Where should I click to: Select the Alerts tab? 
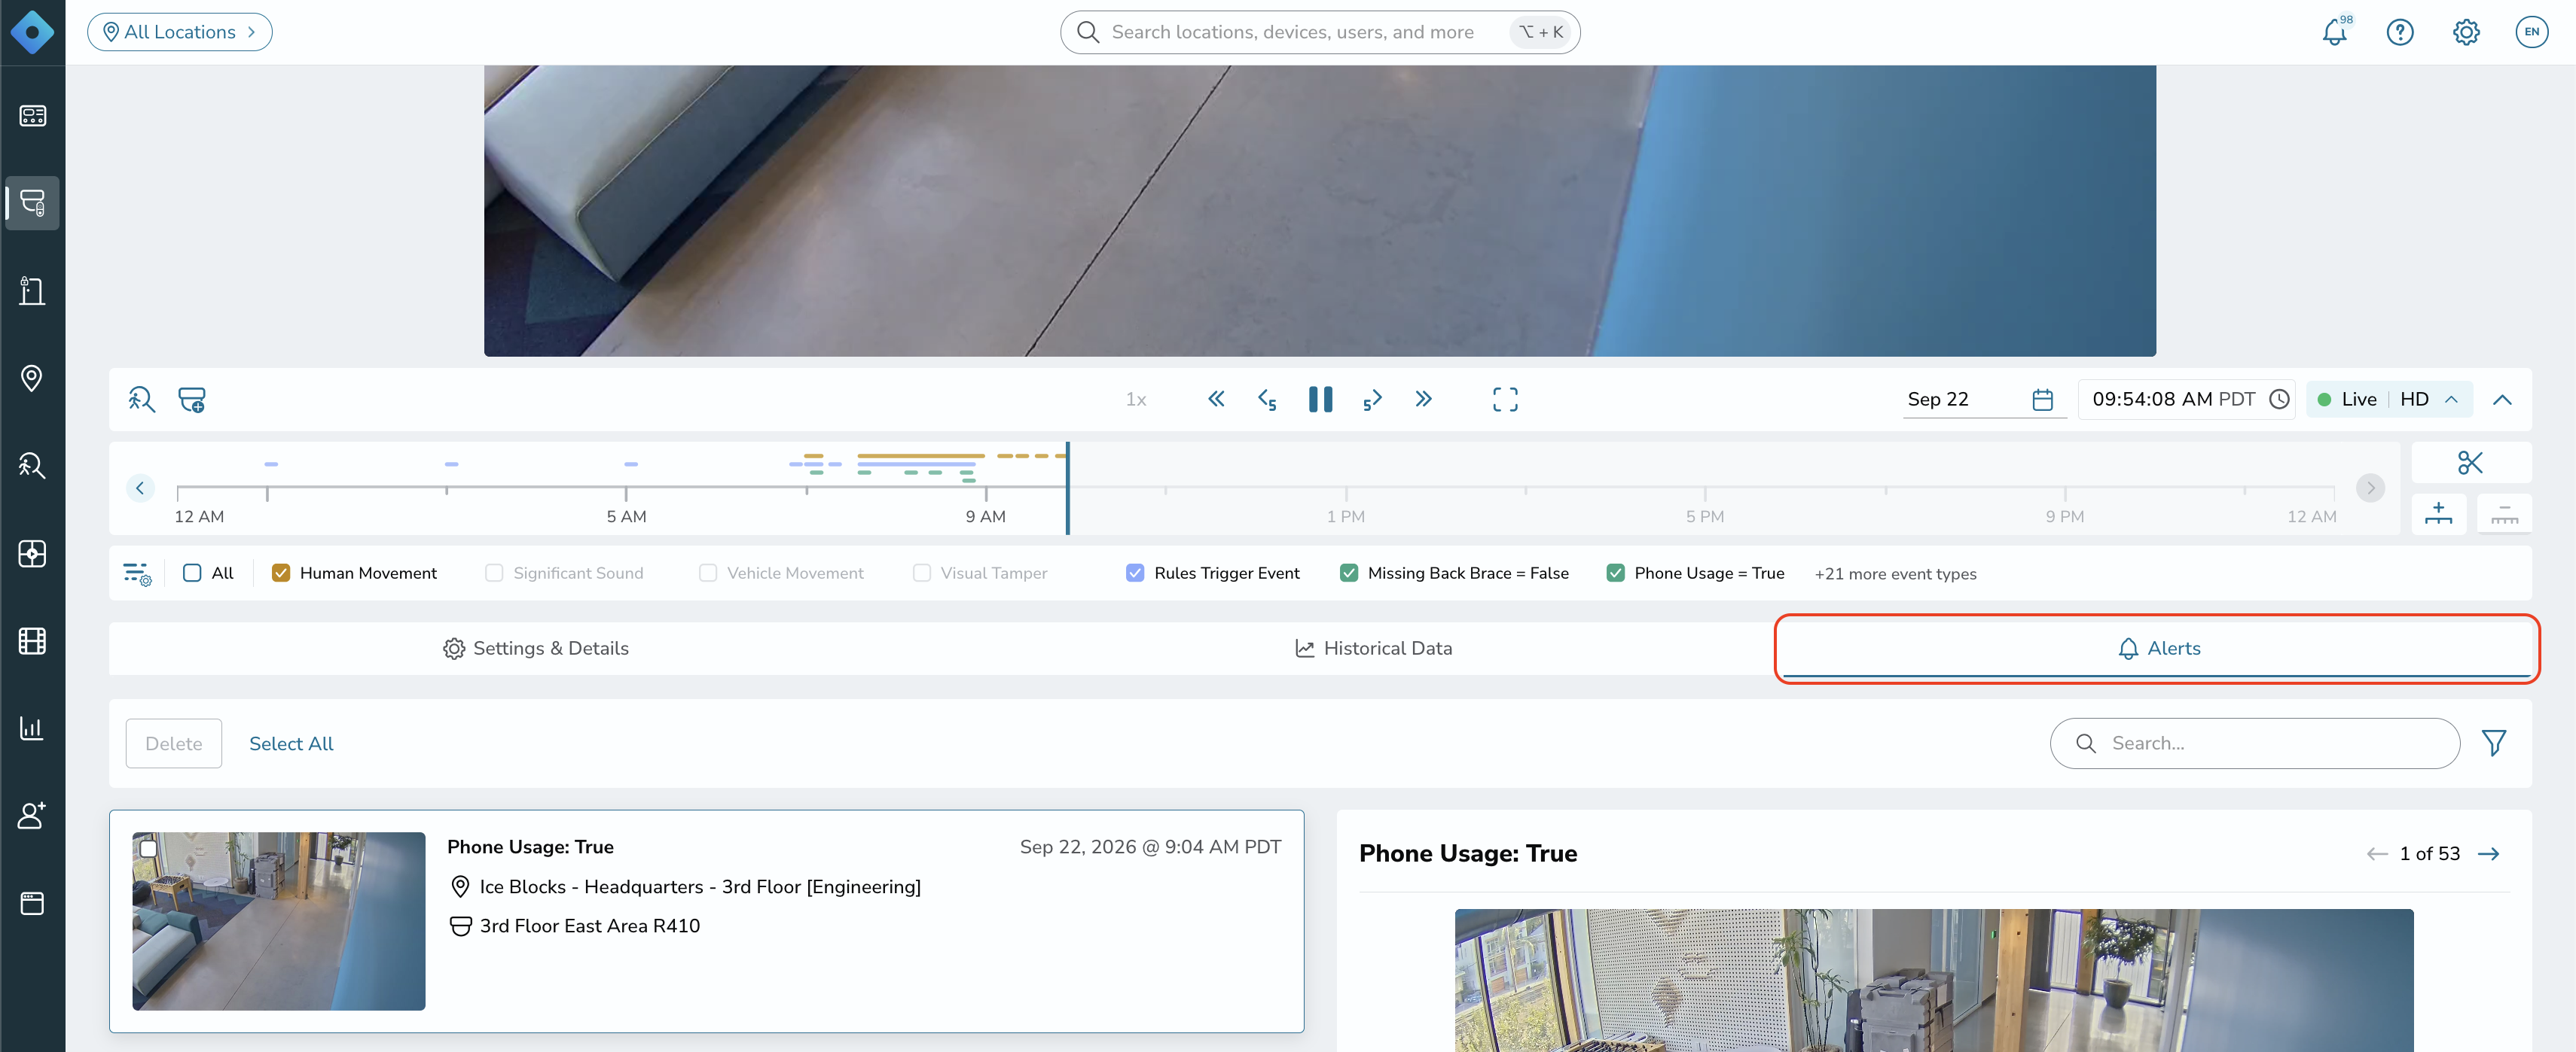coord(2158,649)
